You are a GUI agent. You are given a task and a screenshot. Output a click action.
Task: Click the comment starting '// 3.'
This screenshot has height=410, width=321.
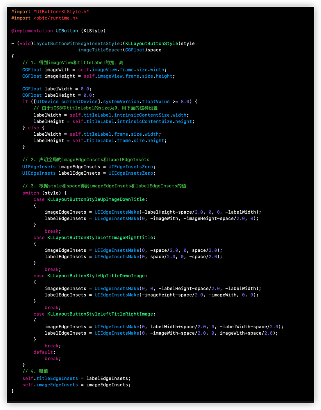coord(104,186)
